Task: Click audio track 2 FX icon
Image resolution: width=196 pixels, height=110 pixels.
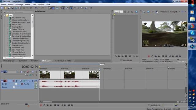Action: click(x=24, y=81)
